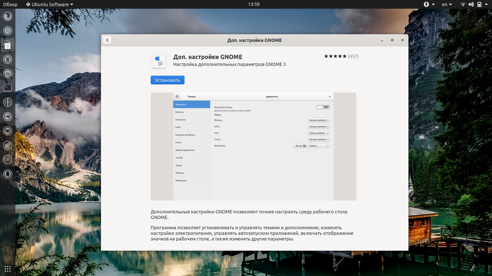This screenshot has height=276, width=492.
Task: Open the accessibility menu in top bar
Action: [x=429, y=4]
